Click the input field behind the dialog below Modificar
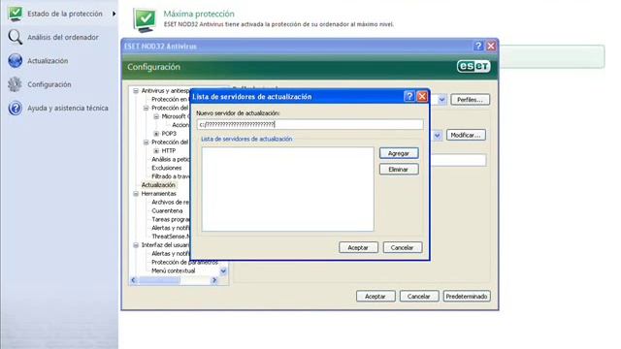This screenshot has width=621, height=349. click(458, 160)
